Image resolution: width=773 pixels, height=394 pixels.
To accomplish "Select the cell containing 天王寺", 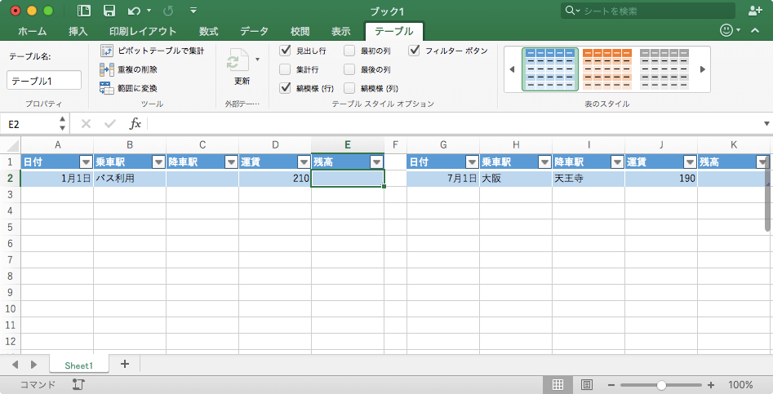I will 589,179.
